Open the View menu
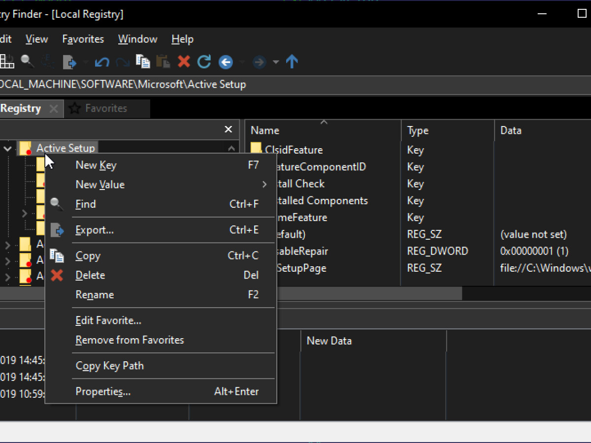591x443 pixels. click(36, 39)
